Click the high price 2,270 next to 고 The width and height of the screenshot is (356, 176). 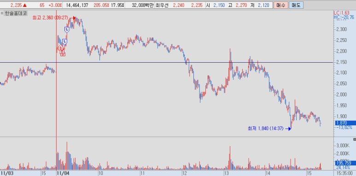(241, 5)
